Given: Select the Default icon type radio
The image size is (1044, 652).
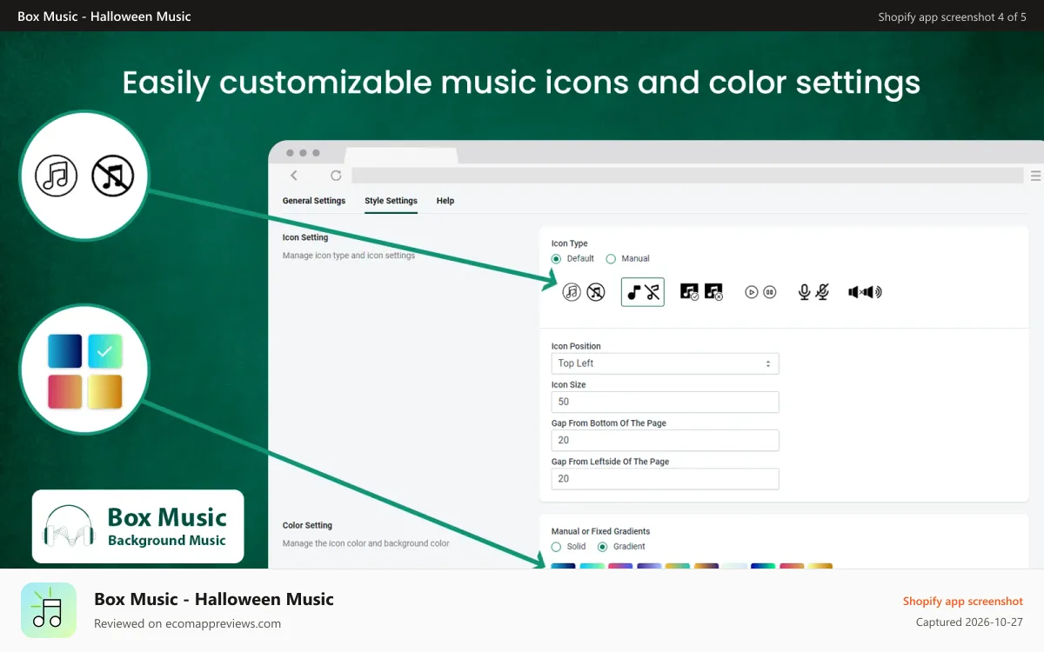Looking at the screenshot, I should (557, 258).
